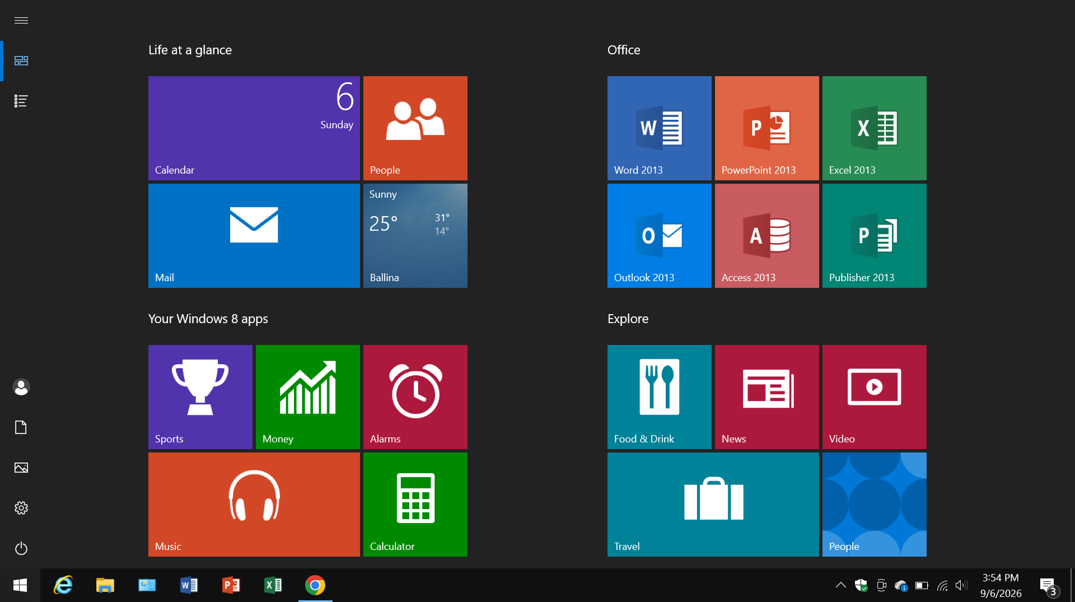Open Excel from the taskbar
The image size is (1075, 602).
273,585
